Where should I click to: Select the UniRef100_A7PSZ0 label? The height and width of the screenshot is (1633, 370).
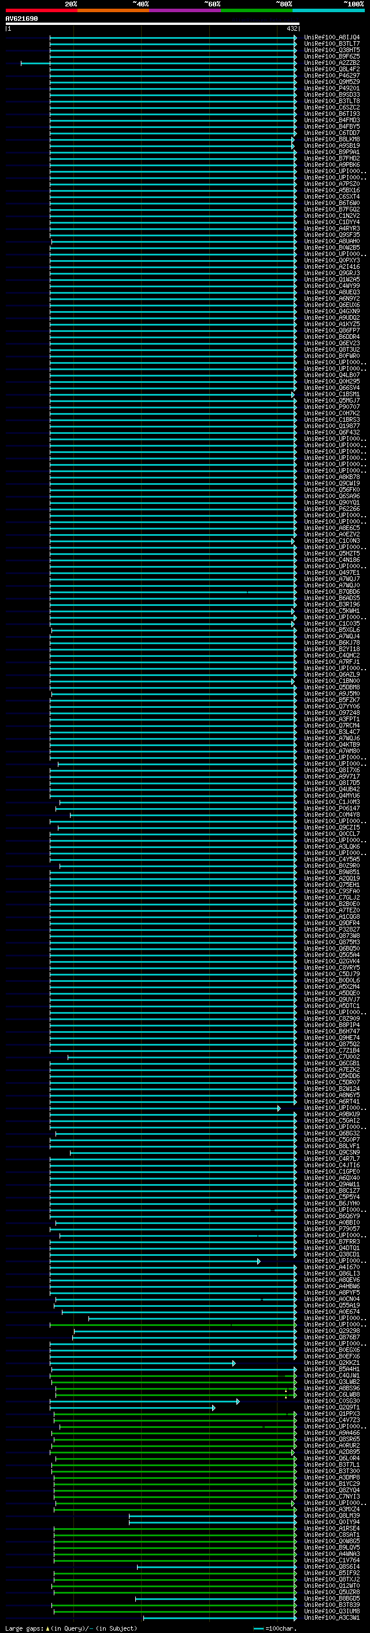tap(332, 184)
